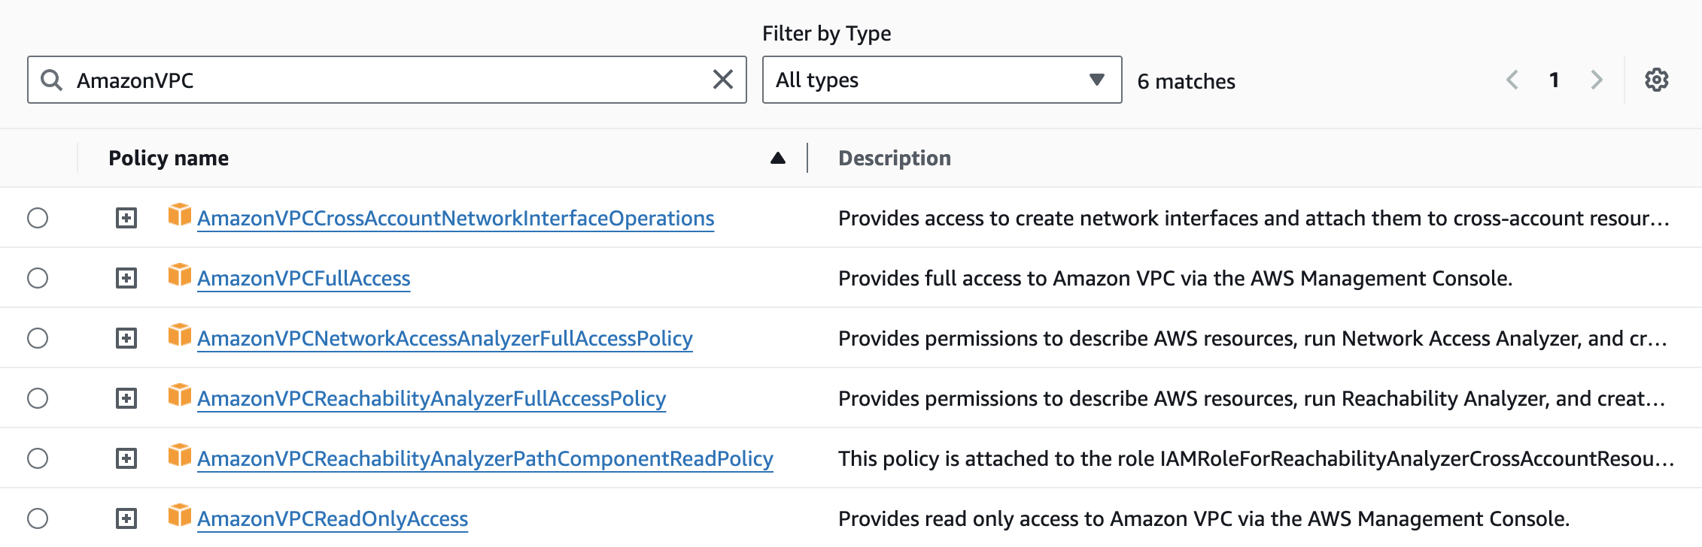Select the AmazonVPCNetworkAccessAnalyzerFullAccessPolicy radio button

click(38, 338)
